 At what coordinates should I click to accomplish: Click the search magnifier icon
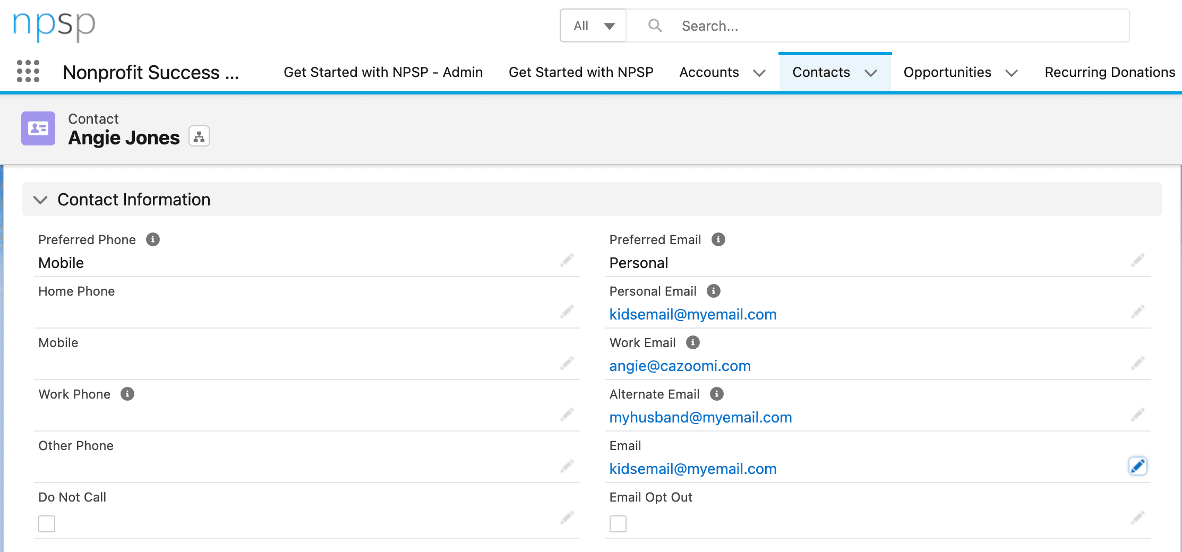(x=655, y=25)
